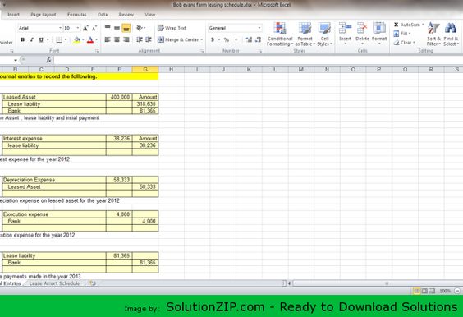Click the zoom out minus button
463x317 pixels.
tap(457, 291)
